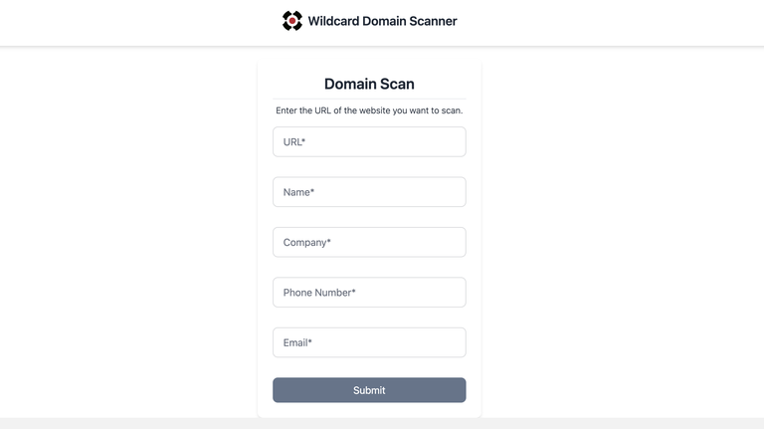Focus the Phone Number field
The height and width of the screenshot is (429, 764).
coord(369,293)
